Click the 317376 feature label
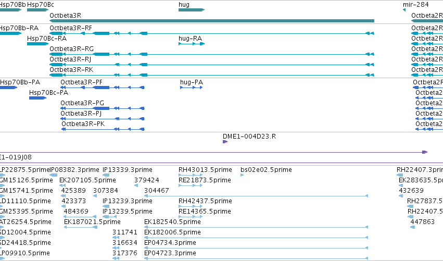The height and width of the screenshot is (261, 443). [124, 253]
